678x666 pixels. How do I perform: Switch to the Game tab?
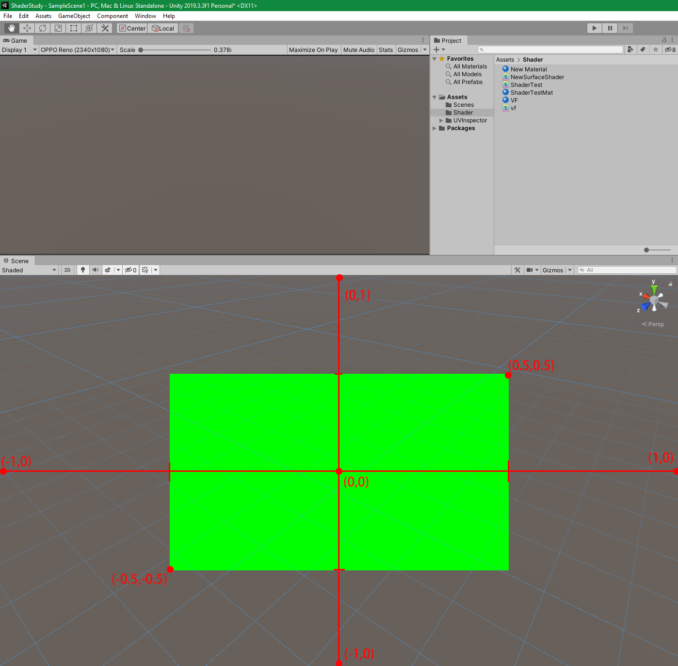pos(16,40)
